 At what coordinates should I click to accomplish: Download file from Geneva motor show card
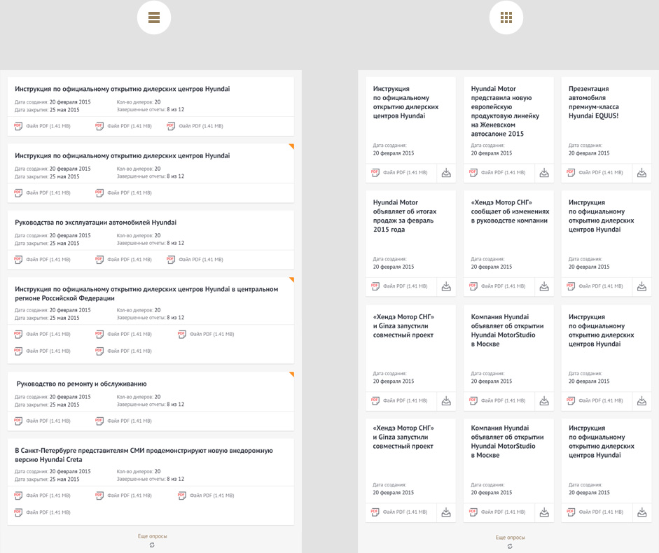pyautogui.click(x=544, y=173)
